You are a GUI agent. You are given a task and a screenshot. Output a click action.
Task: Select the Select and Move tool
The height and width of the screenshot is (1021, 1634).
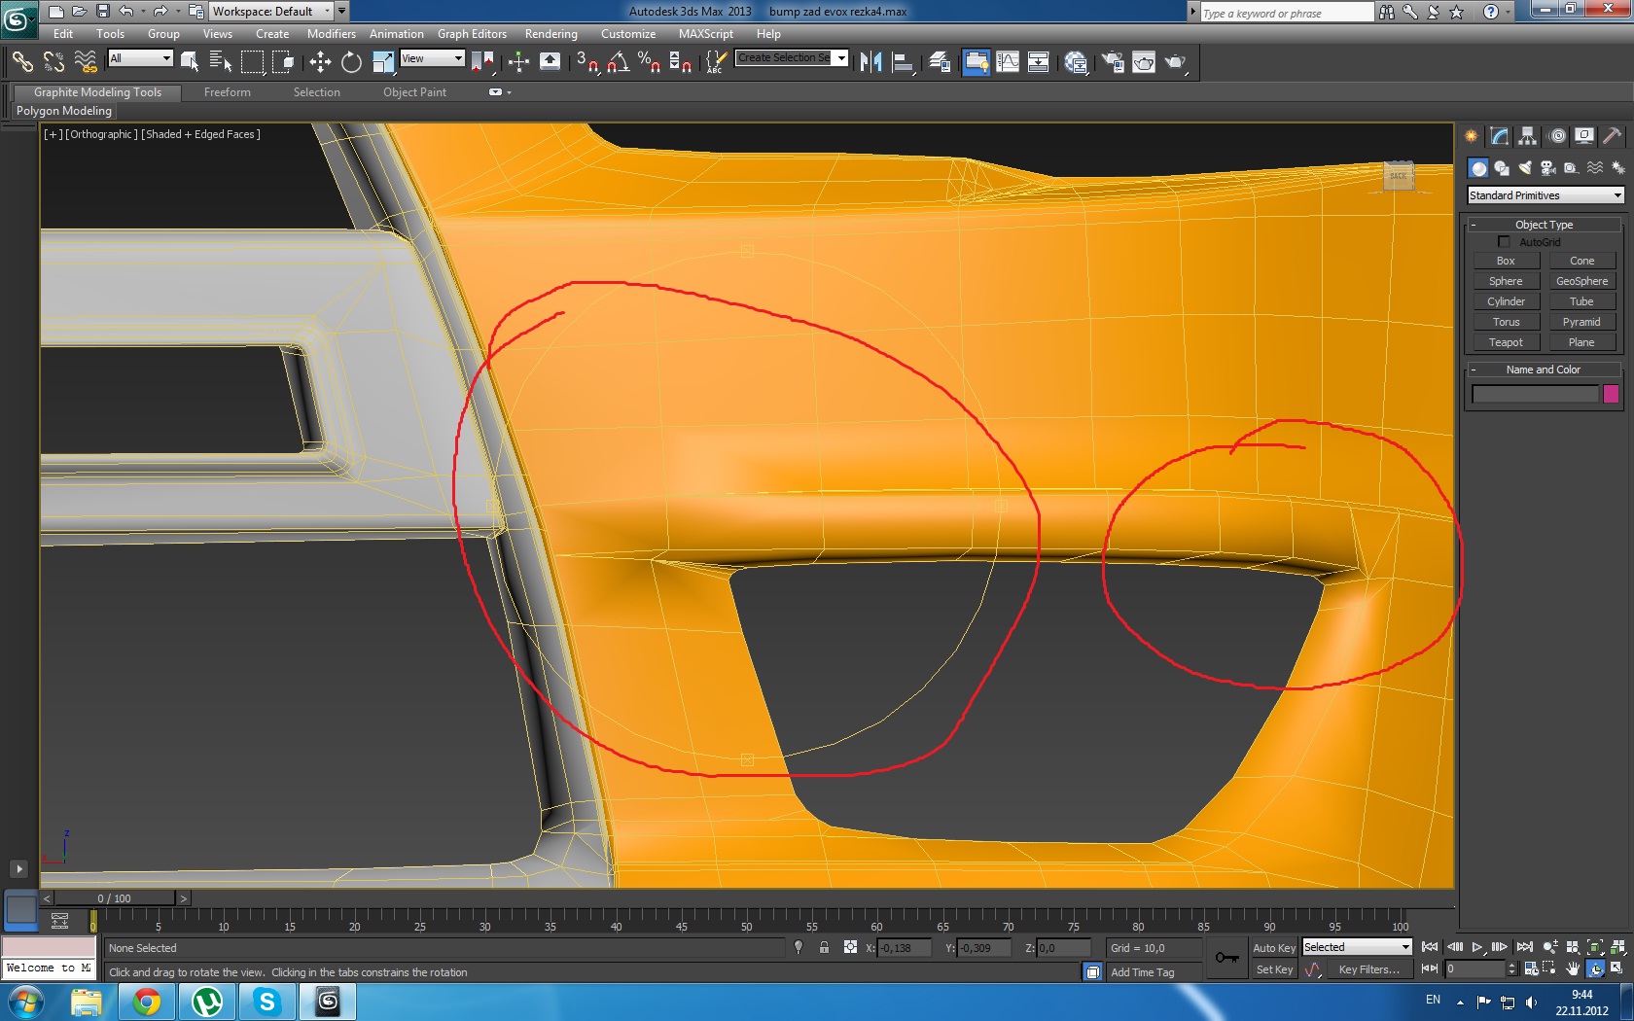[x=320, y=62]
